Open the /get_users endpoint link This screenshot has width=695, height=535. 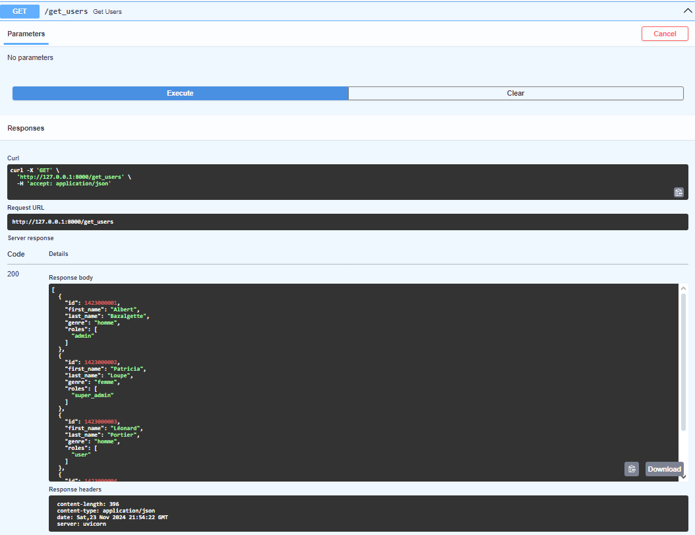(x=67, y=11)
